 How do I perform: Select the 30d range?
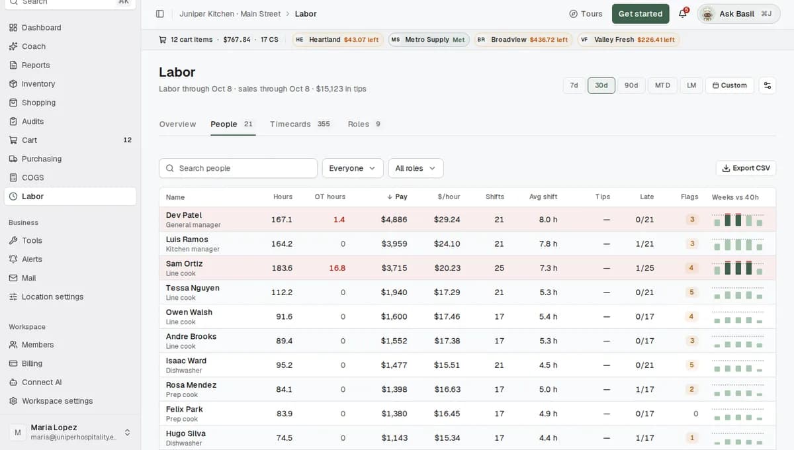click(601, 85)
